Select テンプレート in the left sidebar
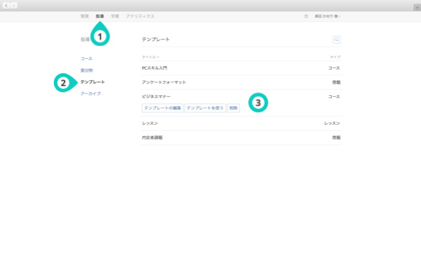This screenshot has width=421, height=263. point(93,82)
